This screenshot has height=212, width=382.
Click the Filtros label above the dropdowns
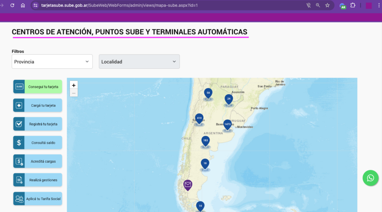(x=18, y=52)
